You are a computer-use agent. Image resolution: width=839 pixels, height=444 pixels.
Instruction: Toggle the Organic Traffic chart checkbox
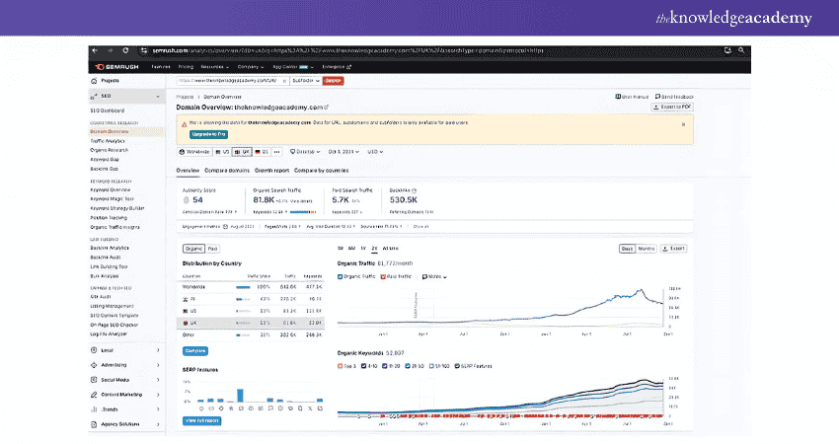click(341, 277)
